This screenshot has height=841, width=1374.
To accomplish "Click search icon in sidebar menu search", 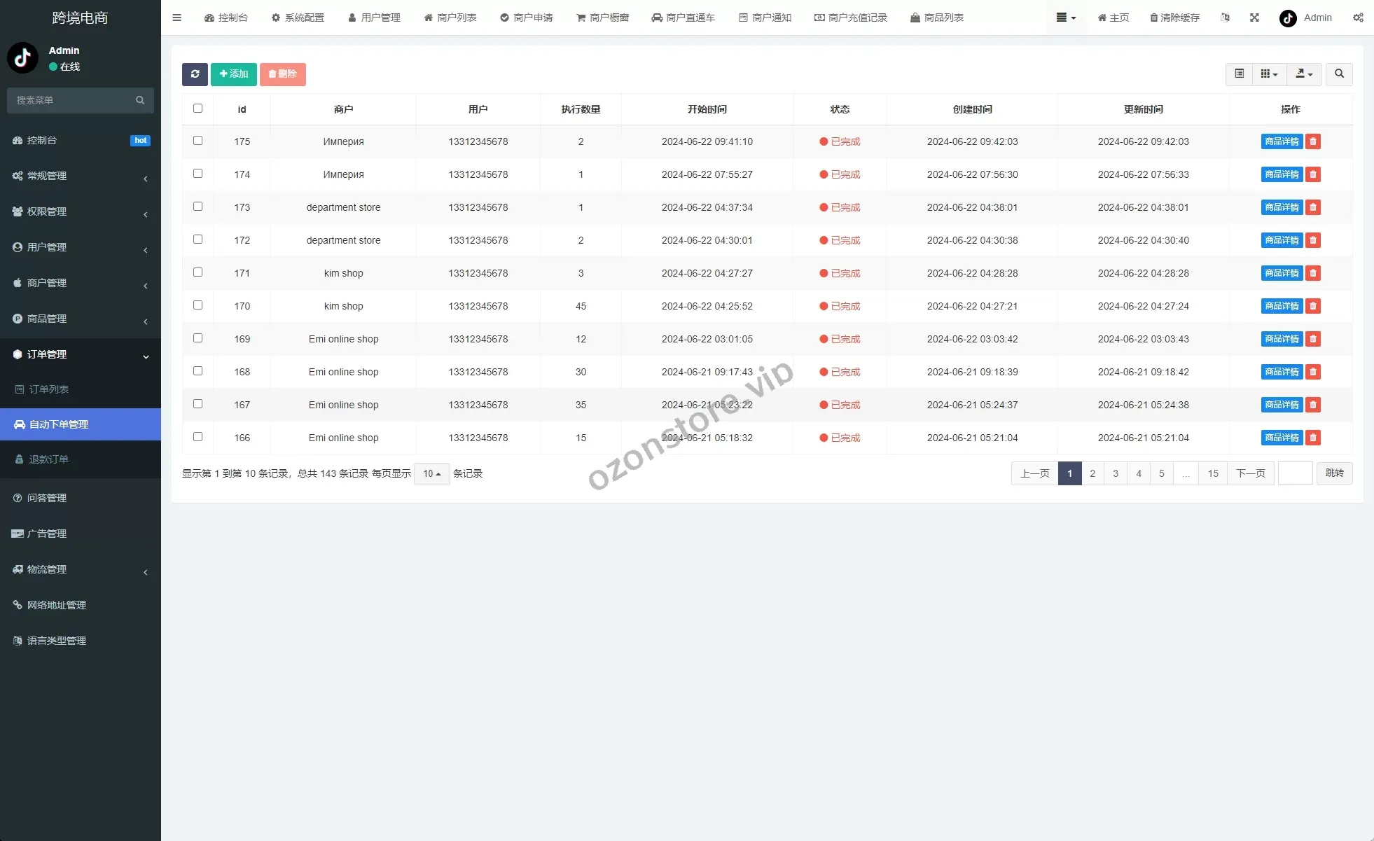I will tap(140, 100).
